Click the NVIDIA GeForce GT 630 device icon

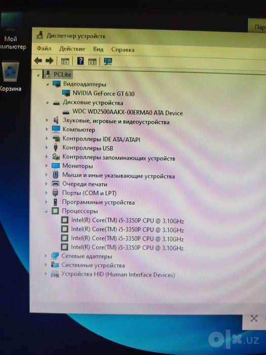tap(66, 93)
